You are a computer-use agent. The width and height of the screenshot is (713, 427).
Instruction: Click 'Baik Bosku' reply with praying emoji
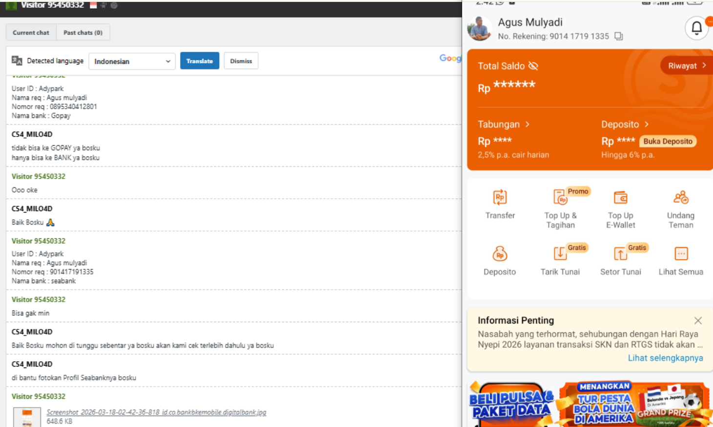point(33,222)
